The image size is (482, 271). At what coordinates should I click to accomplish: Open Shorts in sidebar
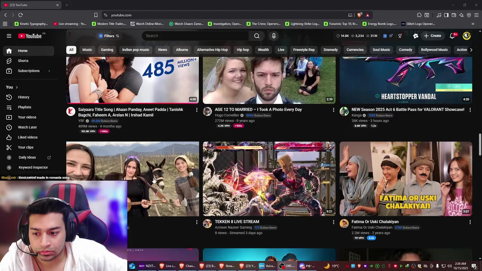[28, 61]
